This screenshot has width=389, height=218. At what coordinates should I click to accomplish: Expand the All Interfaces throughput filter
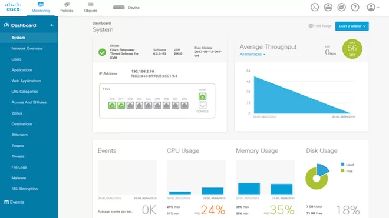coord(252,55)
